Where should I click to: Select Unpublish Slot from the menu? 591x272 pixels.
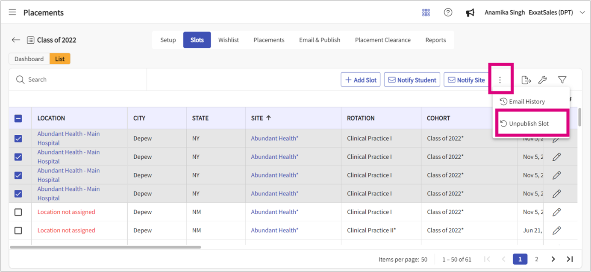click(529, 124)
